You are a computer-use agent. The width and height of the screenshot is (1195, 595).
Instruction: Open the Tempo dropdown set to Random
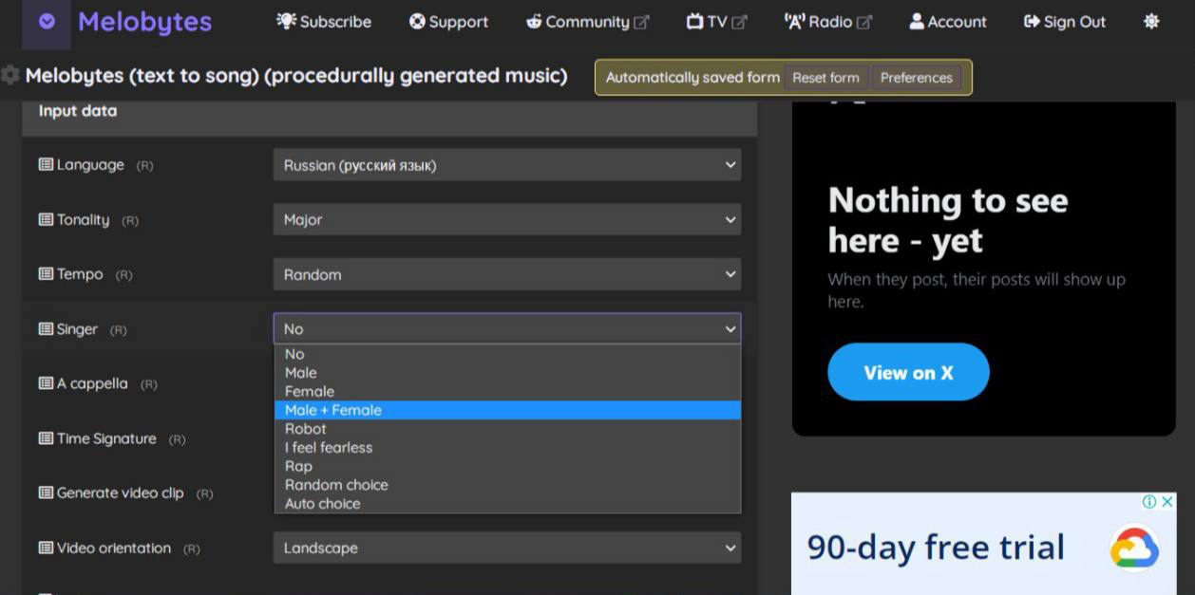(506, 274)
